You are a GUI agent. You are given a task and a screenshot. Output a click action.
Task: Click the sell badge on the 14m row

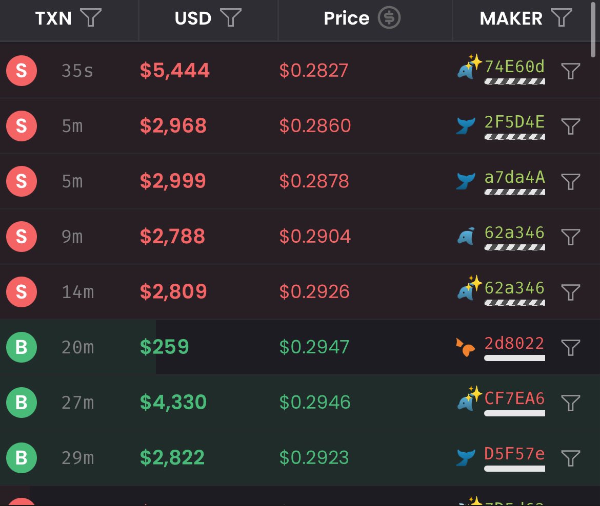22,292
